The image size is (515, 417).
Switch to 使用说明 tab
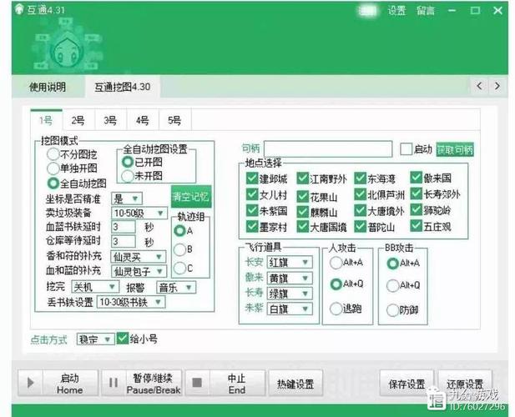pos(48,87)
